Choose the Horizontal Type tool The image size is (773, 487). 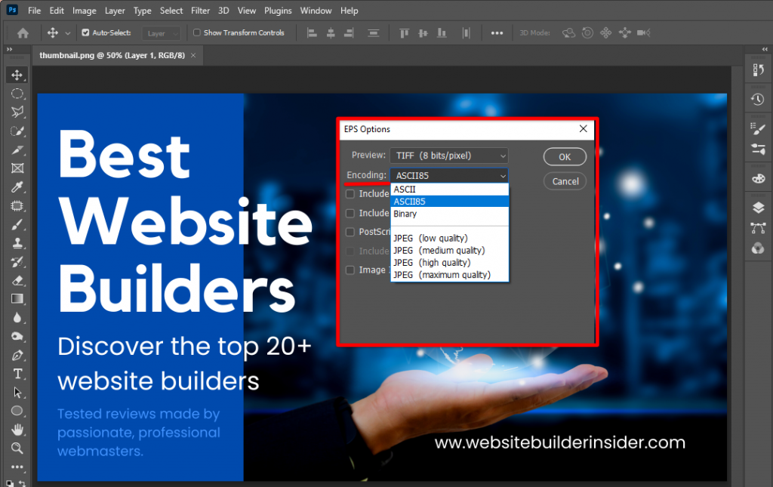17,374
